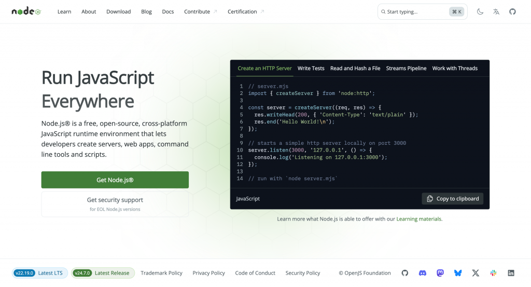Open Get security support card
This screenshot has width=531, height=287.
pos(115,204)
